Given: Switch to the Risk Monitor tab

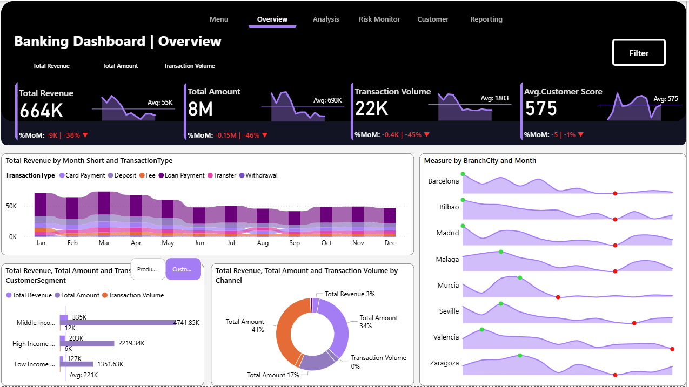Looking at the screenshot, I should click(x=379, y=19).
